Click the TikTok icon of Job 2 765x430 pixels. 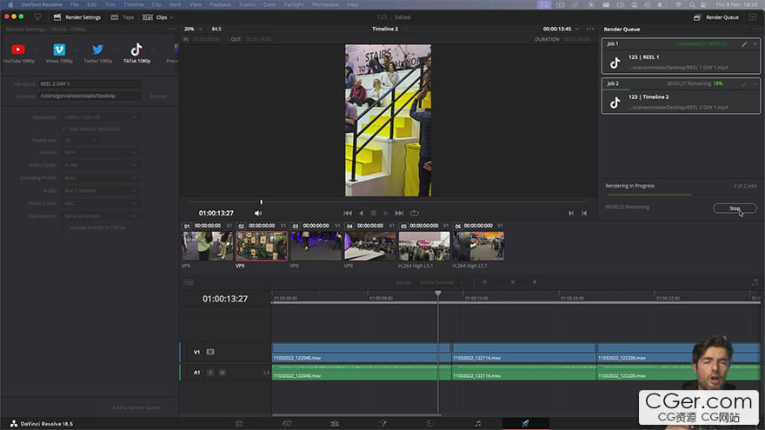(615, 103)
